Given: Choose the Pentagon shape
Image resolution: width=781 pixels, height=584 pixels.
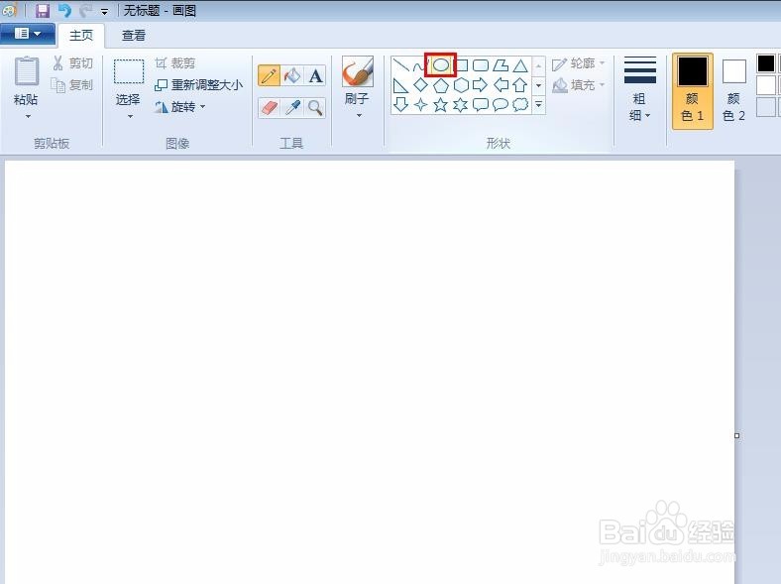Looking at the screenshot, I should (x=441, y=85).
